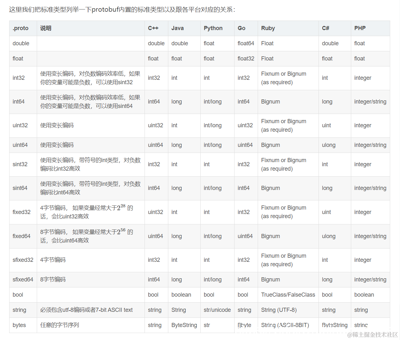Select 'string' in the .proto column
This screenshot has height=340, width=400.
(19, 310)
